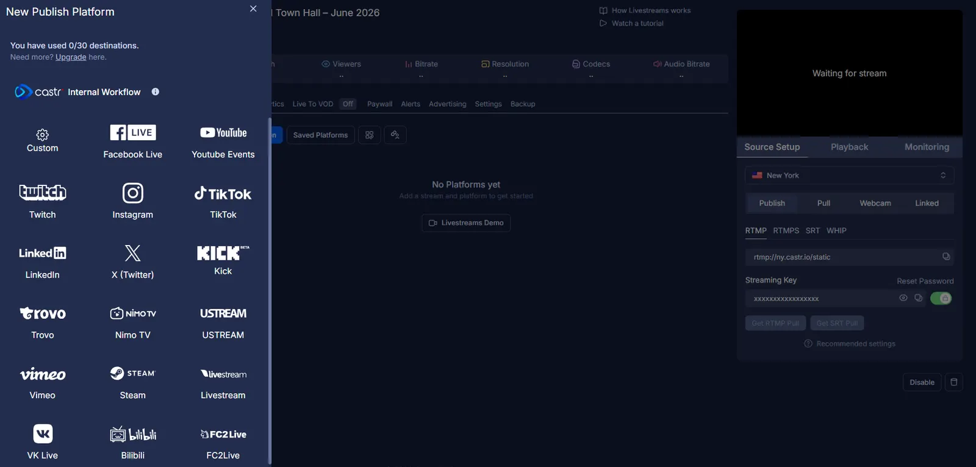This screenshot has width=976, height=467.
Task: Select the VK Live platform
Action: [42, 443]
